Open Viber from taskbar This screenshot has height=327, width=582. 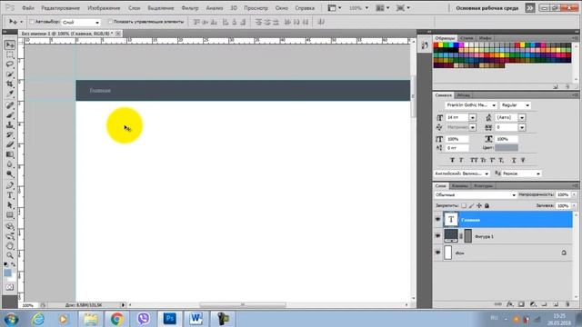click(144, 319)
